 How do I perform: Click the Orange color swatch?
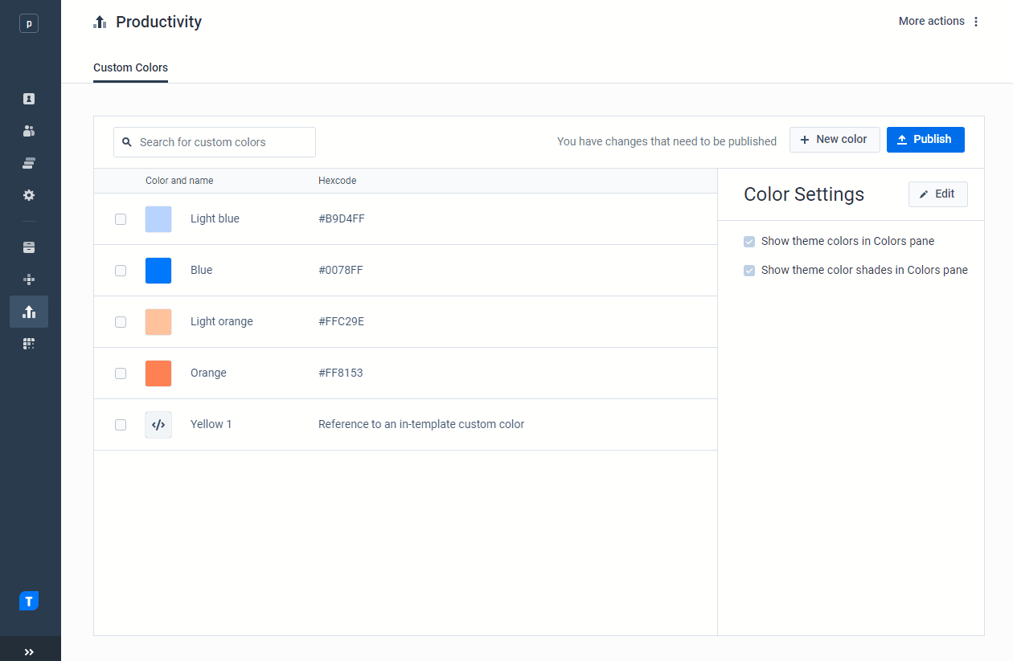coord(158,373)
